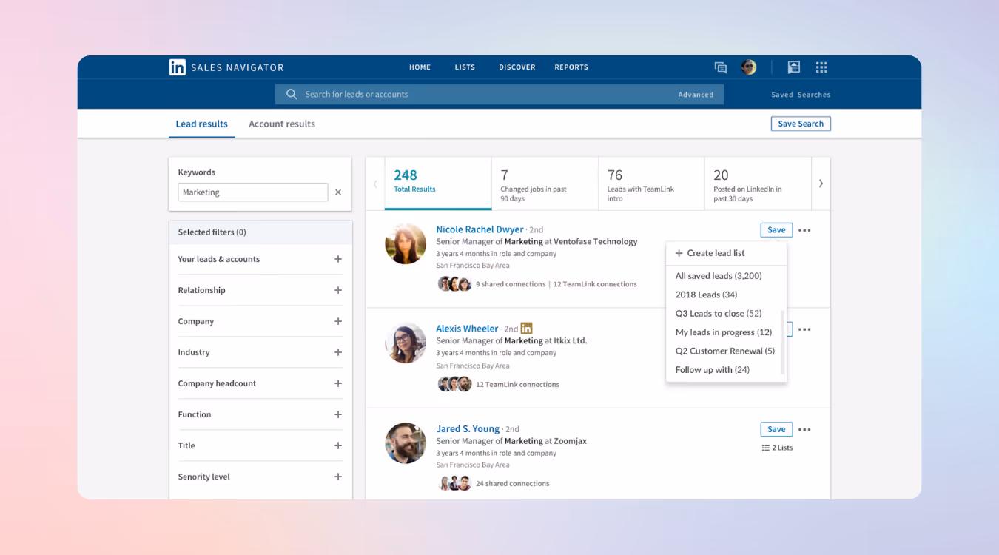
Task: Switch to the Account results tab
Action: (x=282, y=124)
